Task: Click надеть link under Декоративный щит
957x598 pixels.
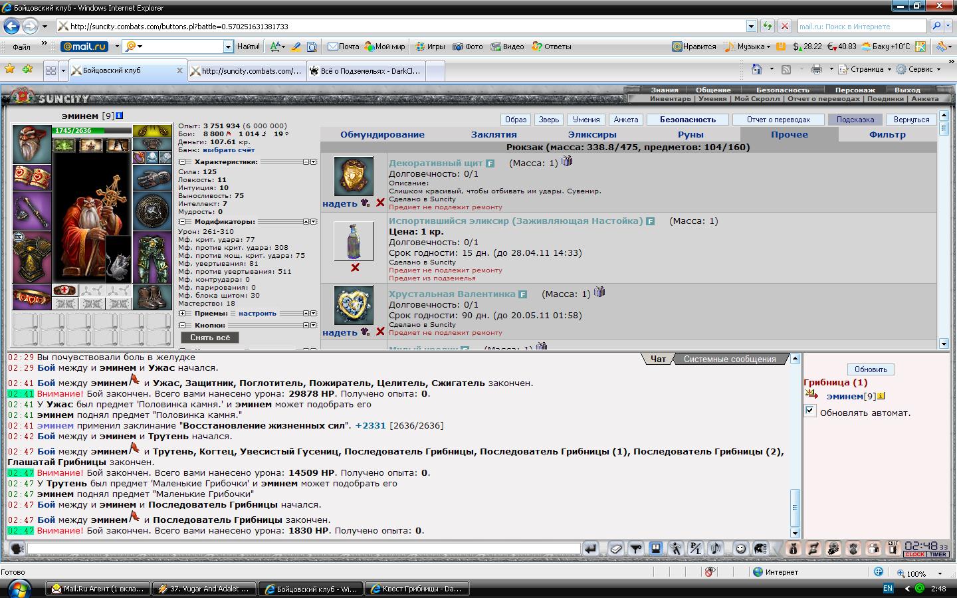Action: (340, 203)
